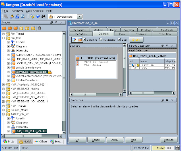The image size is (184, 151).
Task: Open the 1. Development context dropdown
Action: 80,17
